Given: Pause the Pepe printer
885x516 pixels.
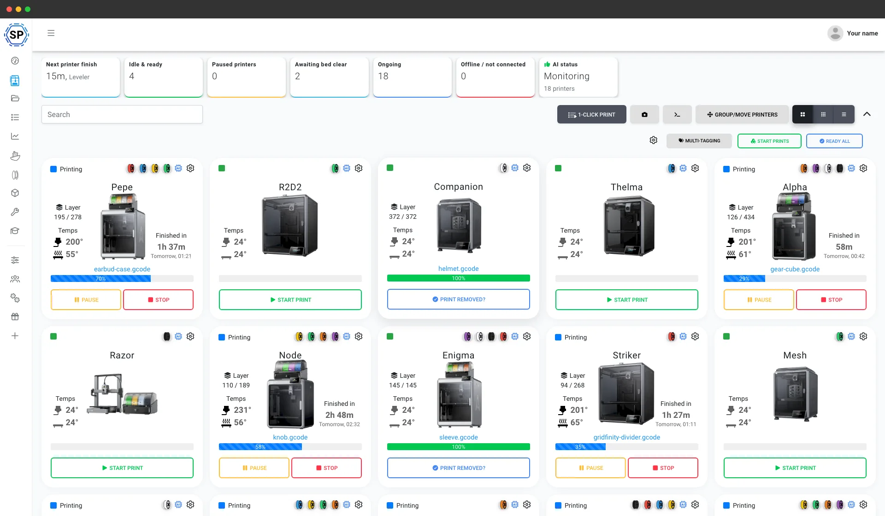Looking at the screenshot, I should pos(86,300).
